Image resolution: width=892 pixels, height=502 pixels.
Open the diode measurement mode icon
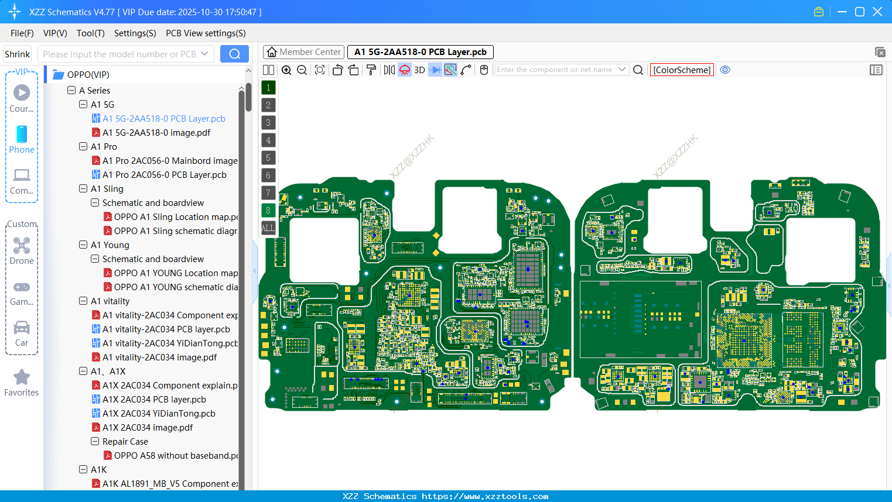pos(434,70)
